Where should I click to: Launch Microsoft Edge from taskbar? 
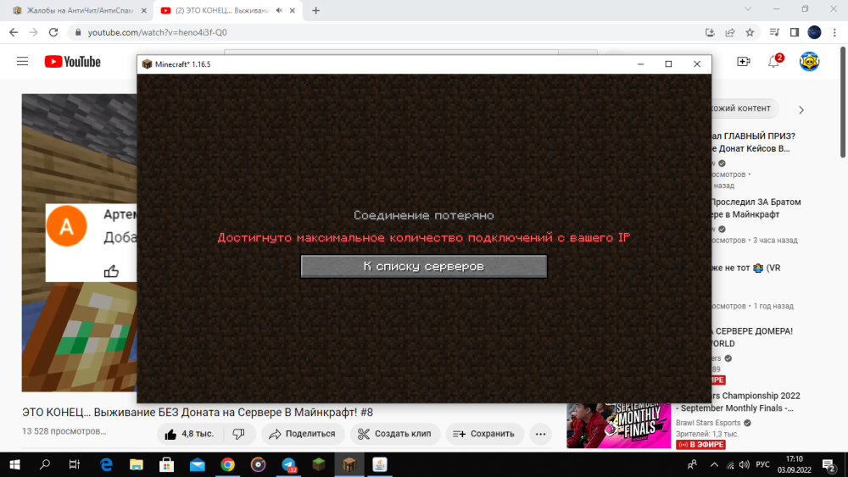(x=106, y=464)
